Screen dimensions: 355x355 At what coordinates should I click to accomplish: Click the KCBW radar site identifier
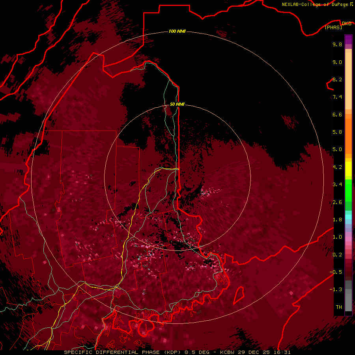click(228, 352)
